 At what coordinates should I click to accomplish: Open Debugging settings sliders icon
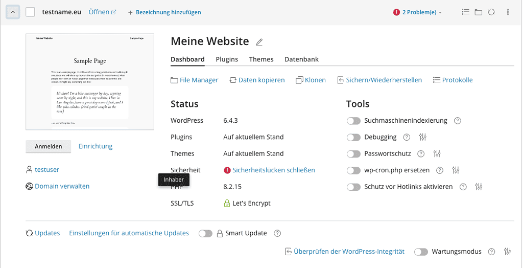click(422, 137)
